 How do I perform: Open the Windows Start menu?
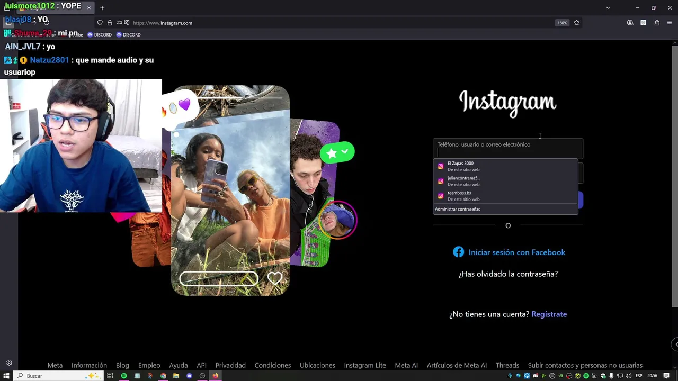(x=6, y=376)
